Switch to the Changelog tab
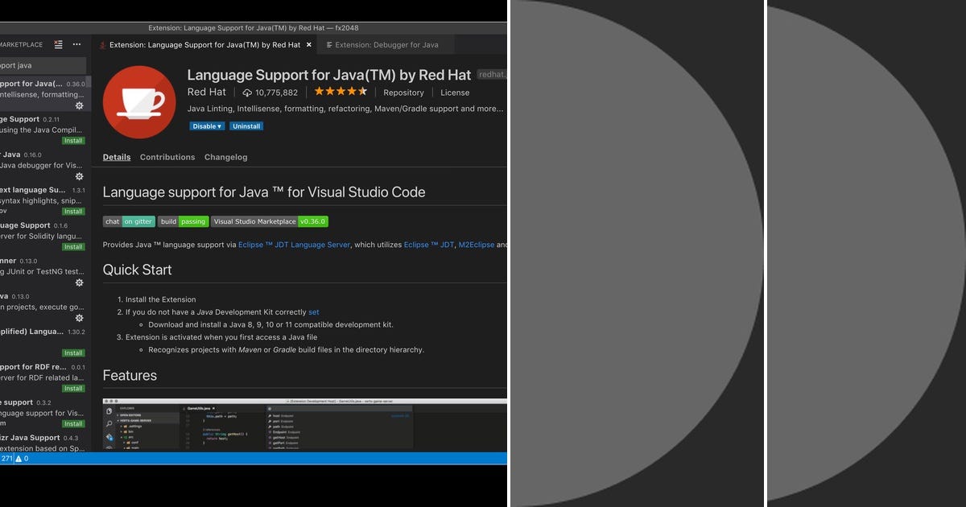This screenshot has width=966, height=507. pos(226,157)
